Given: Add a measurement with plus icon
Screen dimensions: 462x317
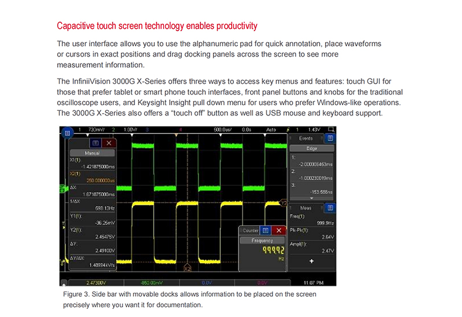Looking at the screenshot, I should coord(311,261).
